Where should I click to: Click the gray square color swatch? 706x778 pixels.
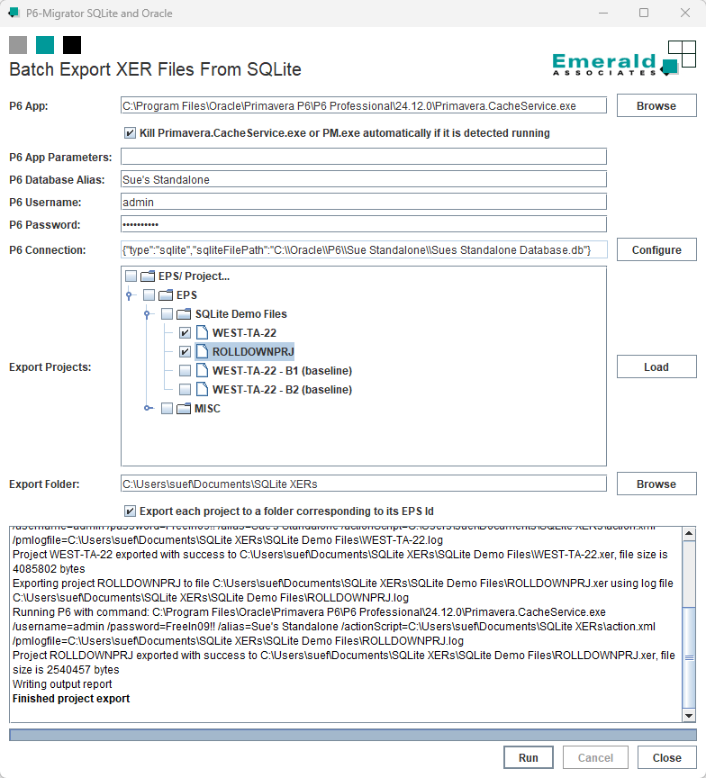coord(18,45)
